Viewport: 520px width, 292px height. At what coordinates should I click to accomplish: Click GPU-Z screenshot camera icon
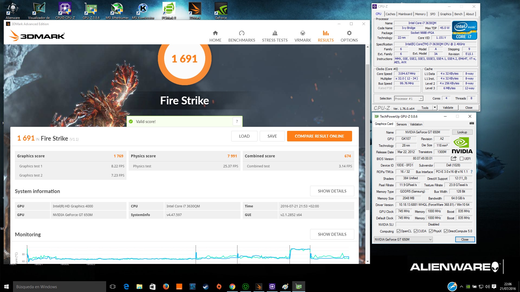pyautogui.click(x=472, y=123)
